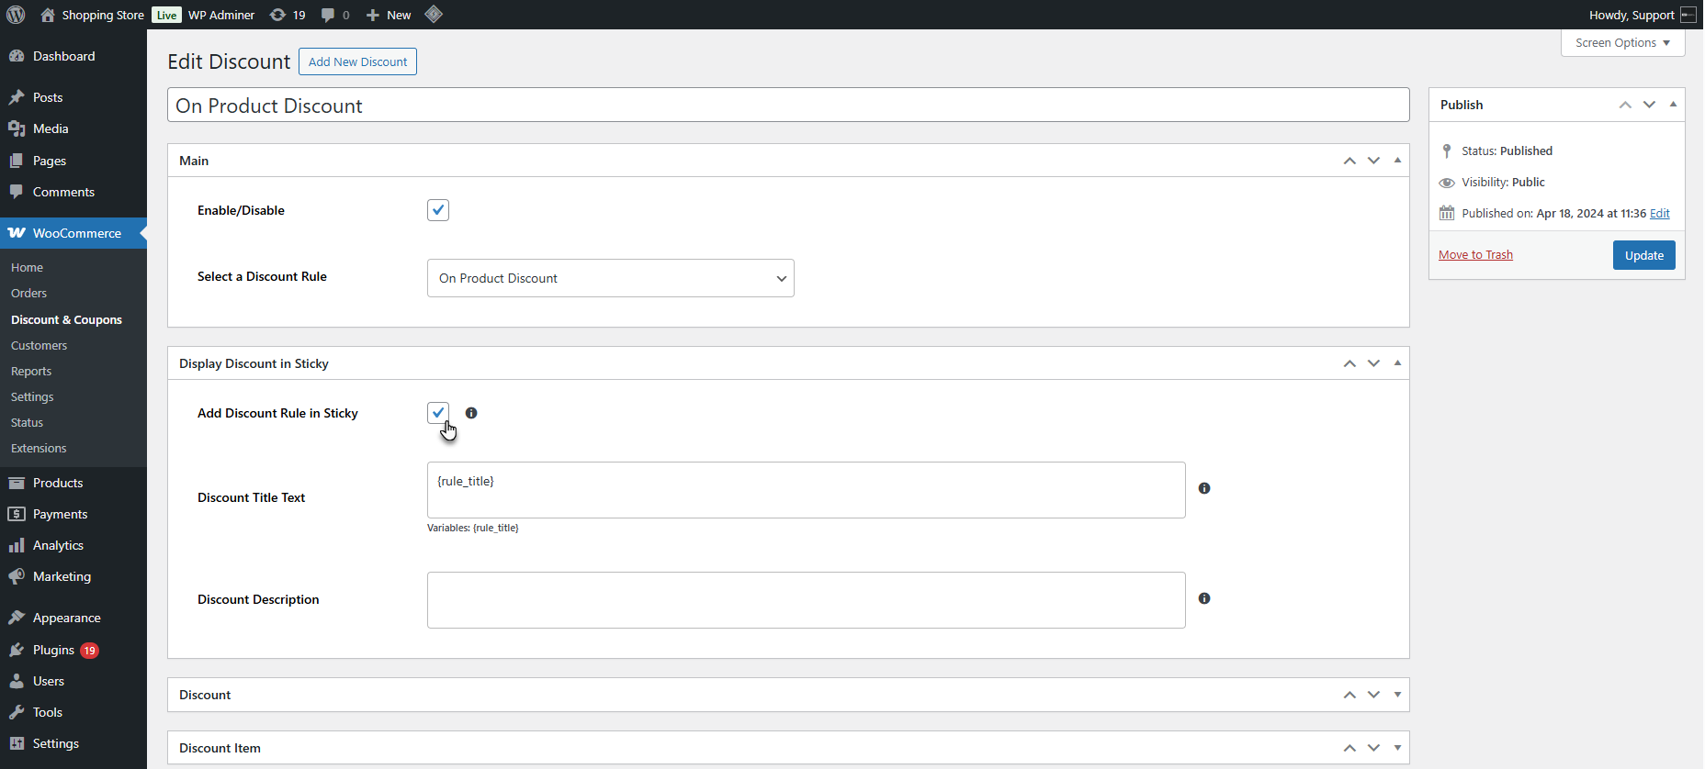
Task: Move the Discount Item panel down
Action: point(1373,748)
